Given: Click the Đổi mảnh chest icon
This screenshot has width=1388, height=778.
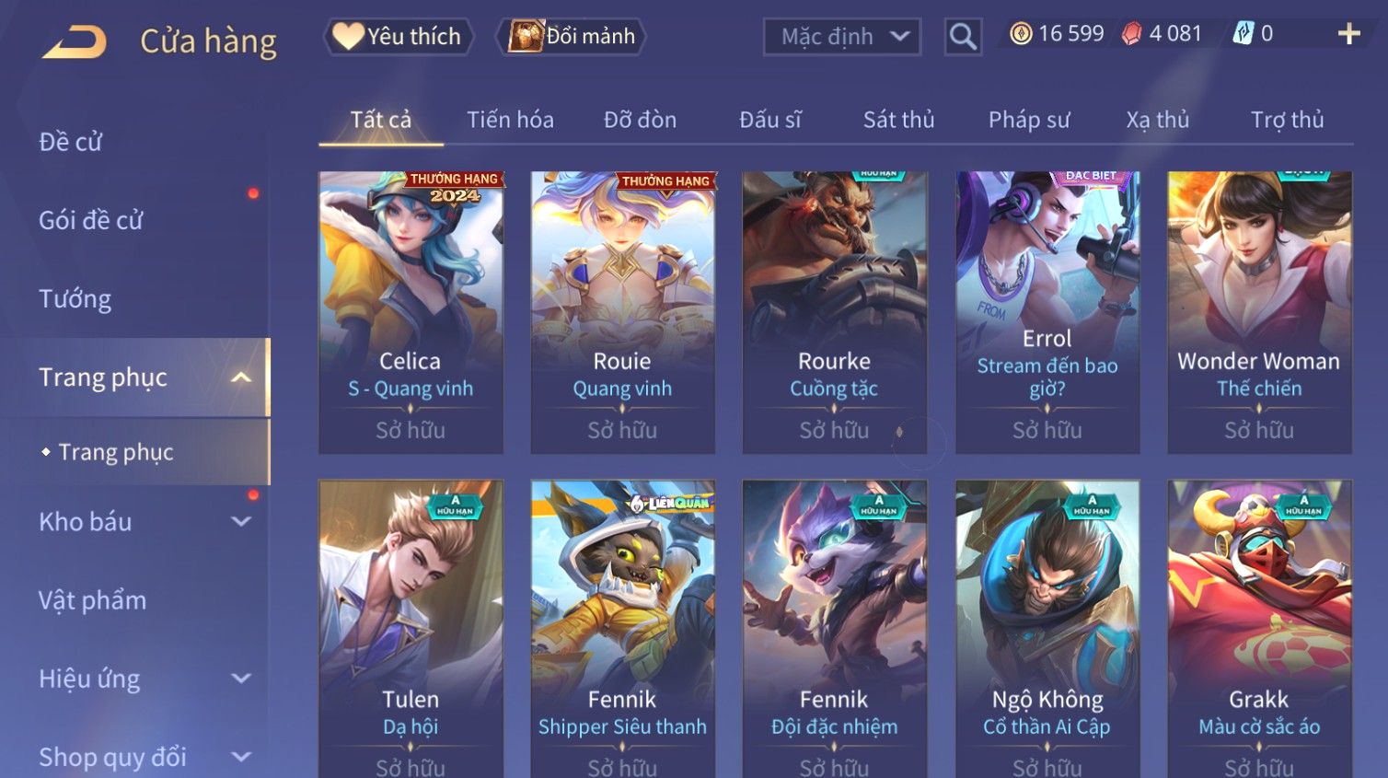Looking at the screenshot, I should click(x=526, y=36).
